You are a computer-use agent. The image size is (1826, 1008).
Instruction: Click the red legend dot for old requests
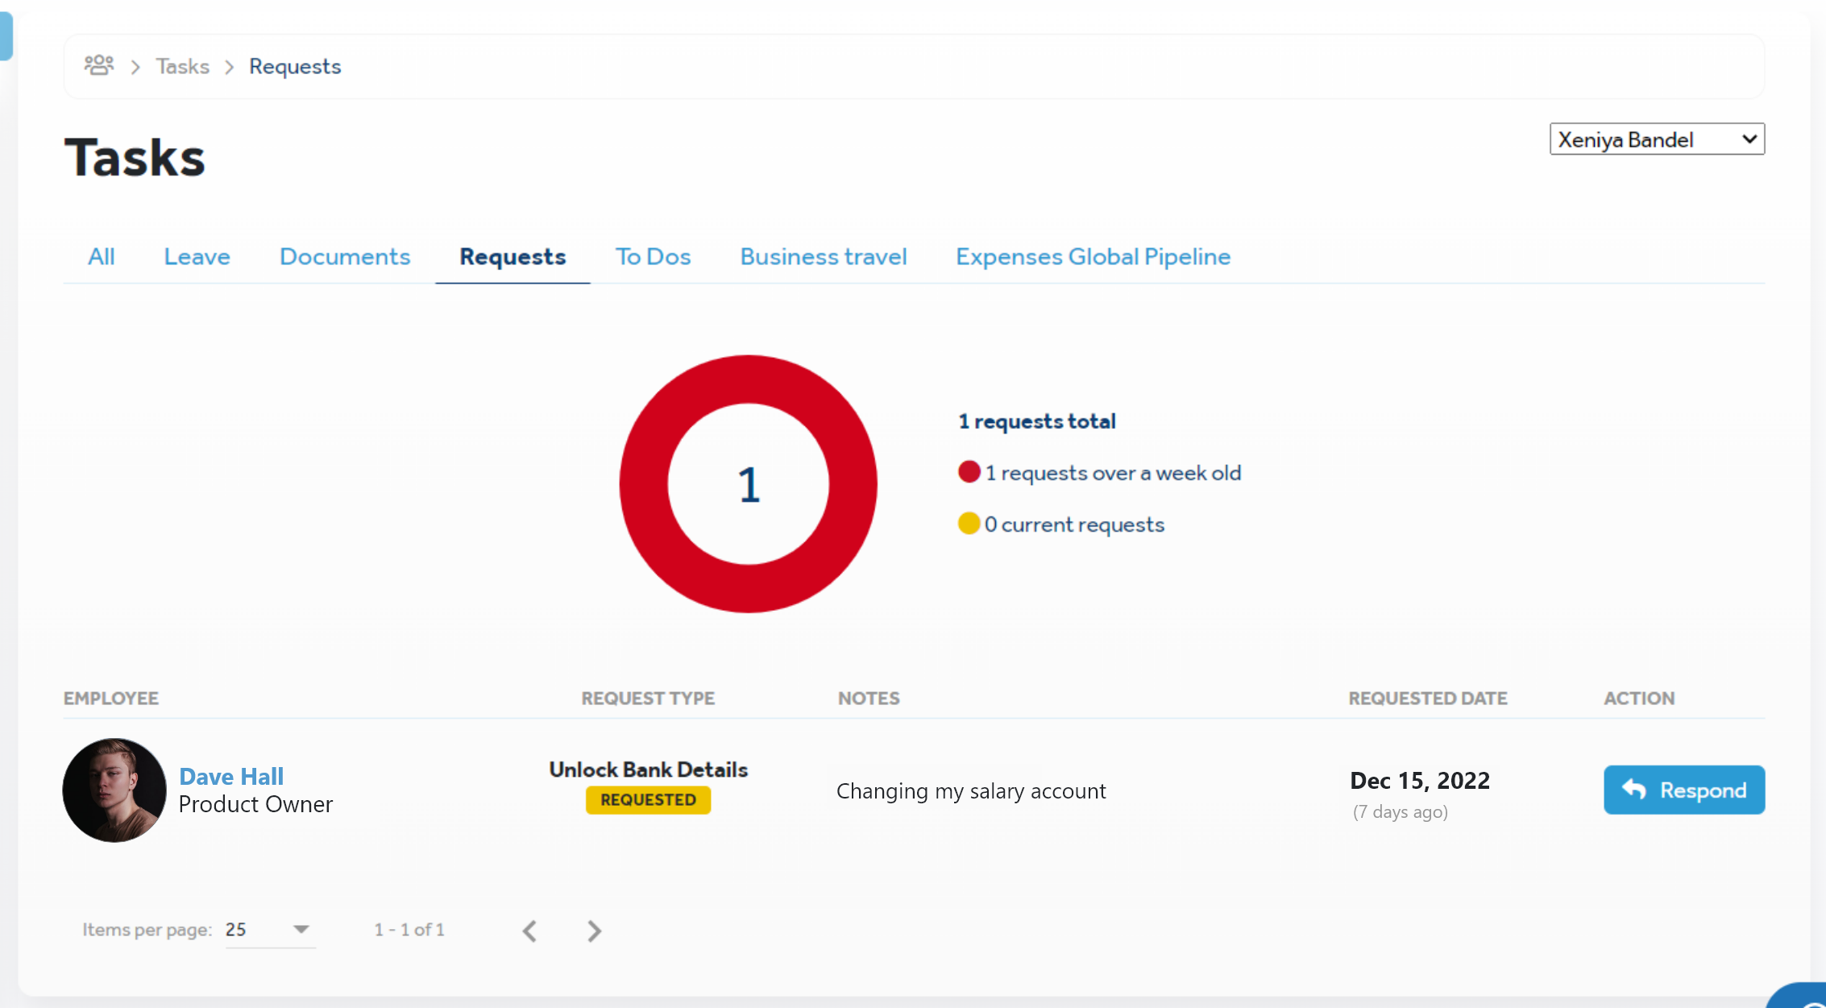coord(969,472)
